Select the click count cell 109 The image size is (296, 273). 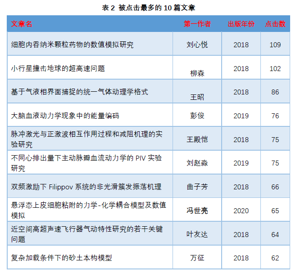click(275, 45)
